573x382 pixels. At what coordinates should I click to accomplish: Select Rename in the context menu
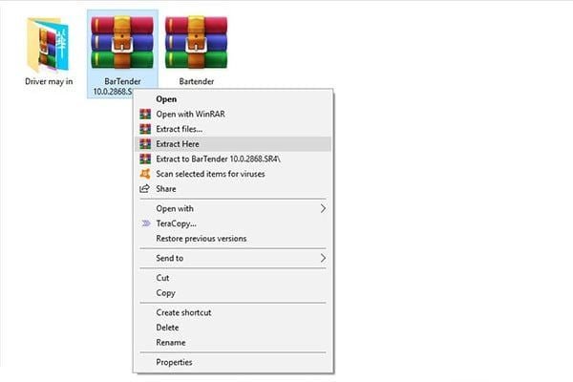point(171,343)
